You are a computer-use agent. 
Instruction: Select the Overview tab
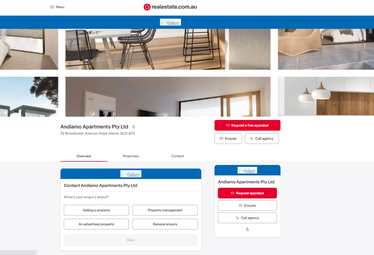84,156
